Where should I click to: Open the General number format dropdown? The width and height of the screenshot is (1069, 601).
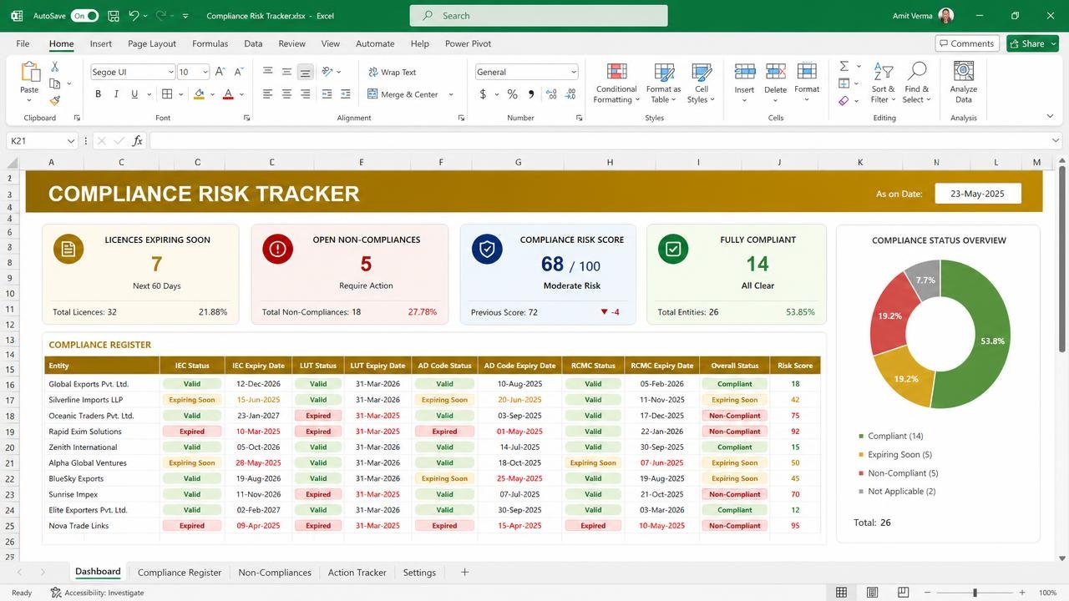point(573,73)
